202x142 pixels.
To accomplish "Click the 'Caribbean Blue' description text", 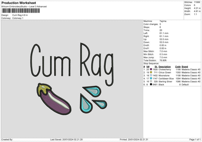I will pos(166,79).
